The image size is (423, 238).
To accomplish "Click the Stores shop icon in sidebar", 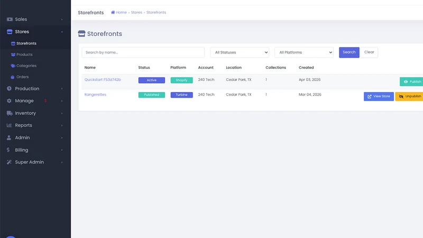I will [10, 32].
